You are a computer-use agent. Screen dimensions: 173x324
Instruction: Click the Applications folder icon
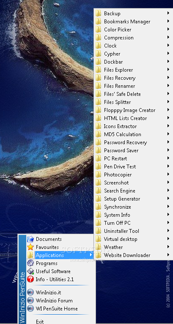click(x=30, y=255)
